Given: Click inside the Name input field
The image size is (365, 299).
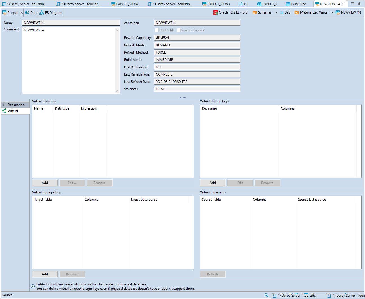Looking at the screenshot, I should click(71, 23).
